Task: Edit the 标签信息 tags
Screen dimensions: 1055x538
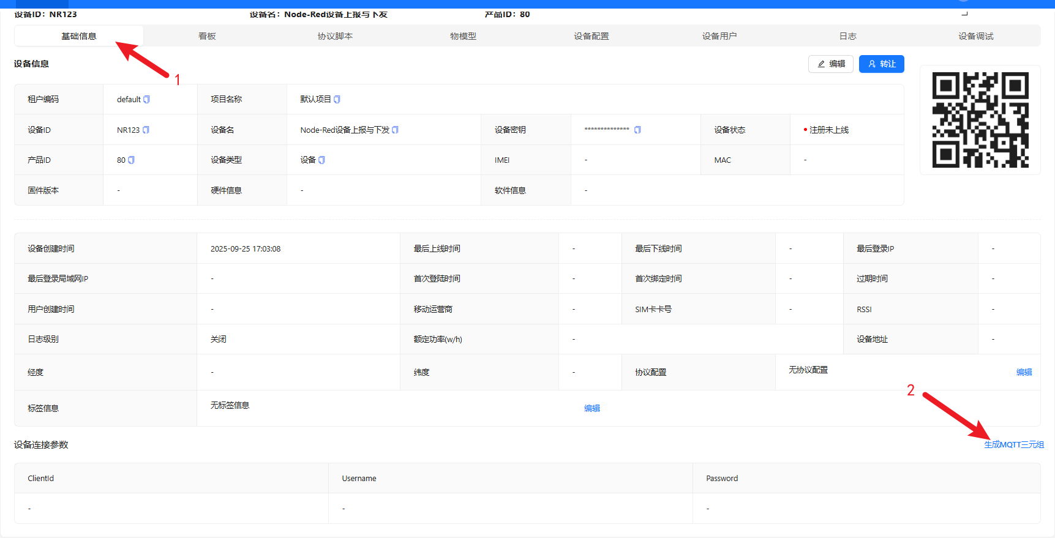Action: pyautogui.click(x=591, y=408)
